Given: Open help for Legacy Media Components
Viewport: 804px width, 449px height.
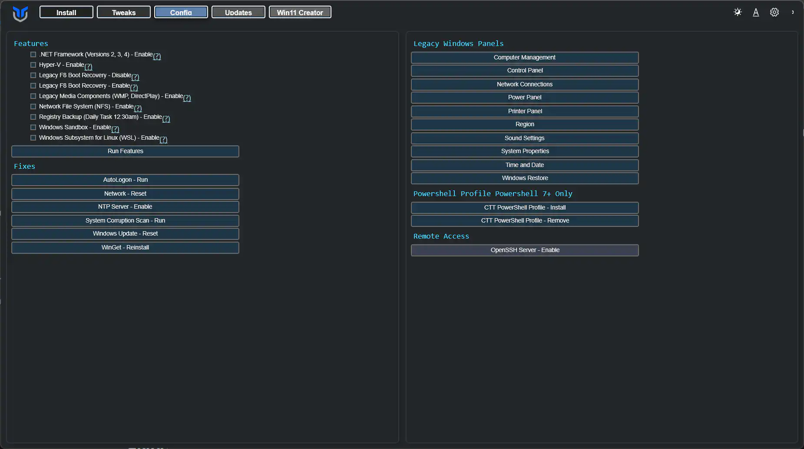Looking at the screenshot, I should click(187, 98).
